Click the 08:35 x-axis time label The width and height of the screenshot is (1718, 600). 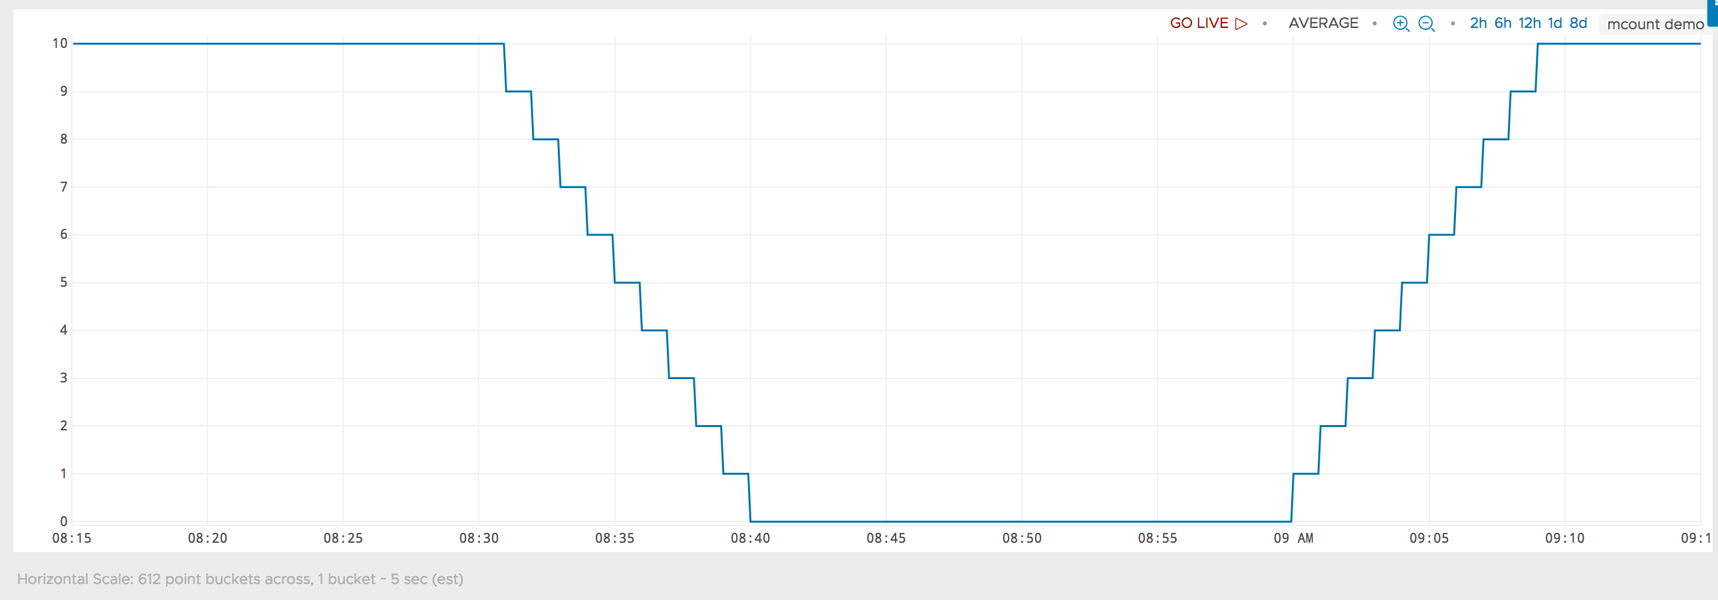(x=615, y=538)
